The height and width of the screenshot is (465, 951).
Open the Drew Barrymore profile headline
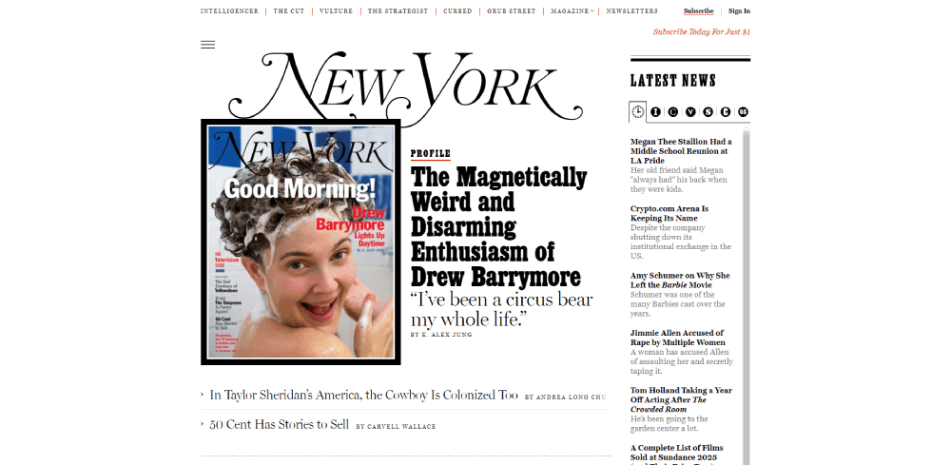click(x=498, y=226)
